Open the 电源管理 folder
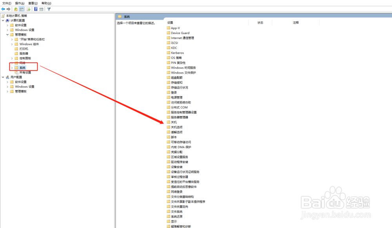 pyautogui.click(x=176, y=98)
